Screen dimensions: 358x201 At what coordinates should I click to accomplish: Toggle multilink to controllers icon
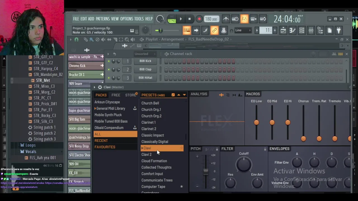point(223,30)
